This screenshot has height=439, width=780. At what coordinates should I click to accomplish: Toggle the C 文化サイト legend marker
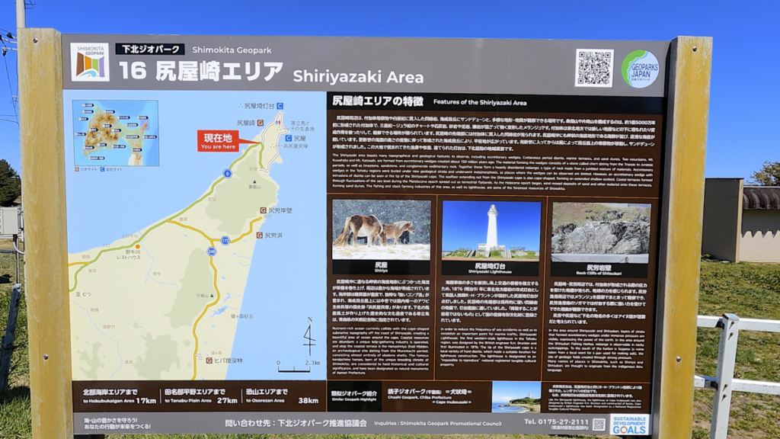[101, 169]
